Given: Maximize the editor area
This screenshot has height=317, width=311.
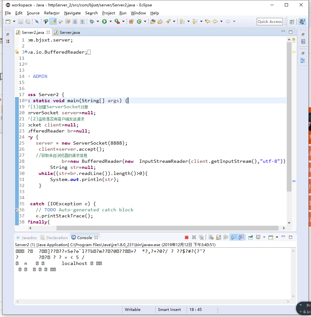Looking at the screenshot, I should point(291,32).
